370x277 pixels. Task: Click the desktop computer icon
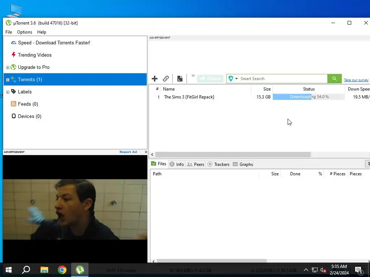point(14,10)
